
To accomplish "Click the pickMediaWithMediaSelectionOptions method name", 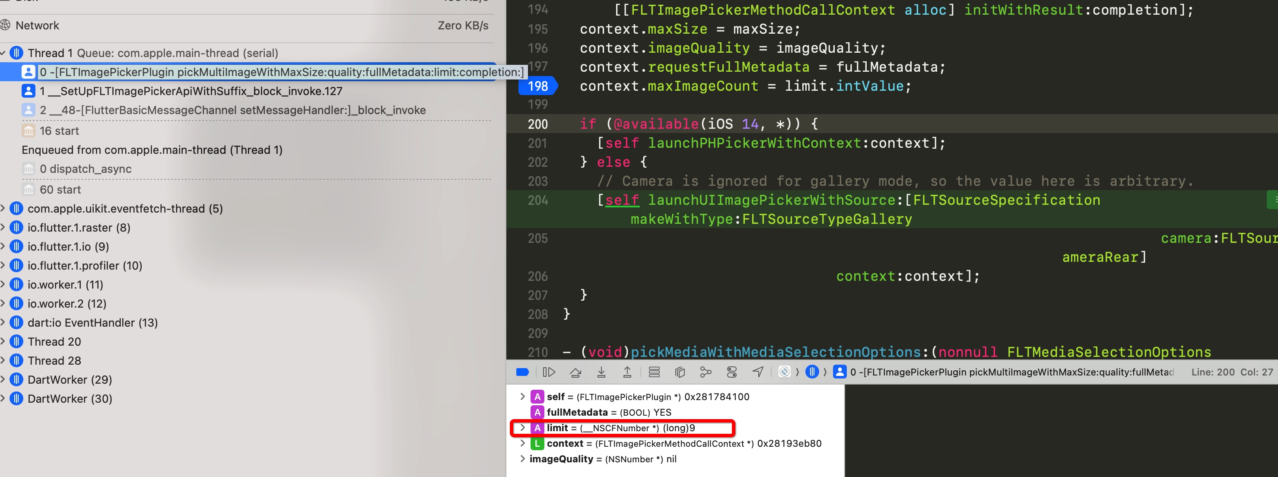I will [x=776, y=352].
